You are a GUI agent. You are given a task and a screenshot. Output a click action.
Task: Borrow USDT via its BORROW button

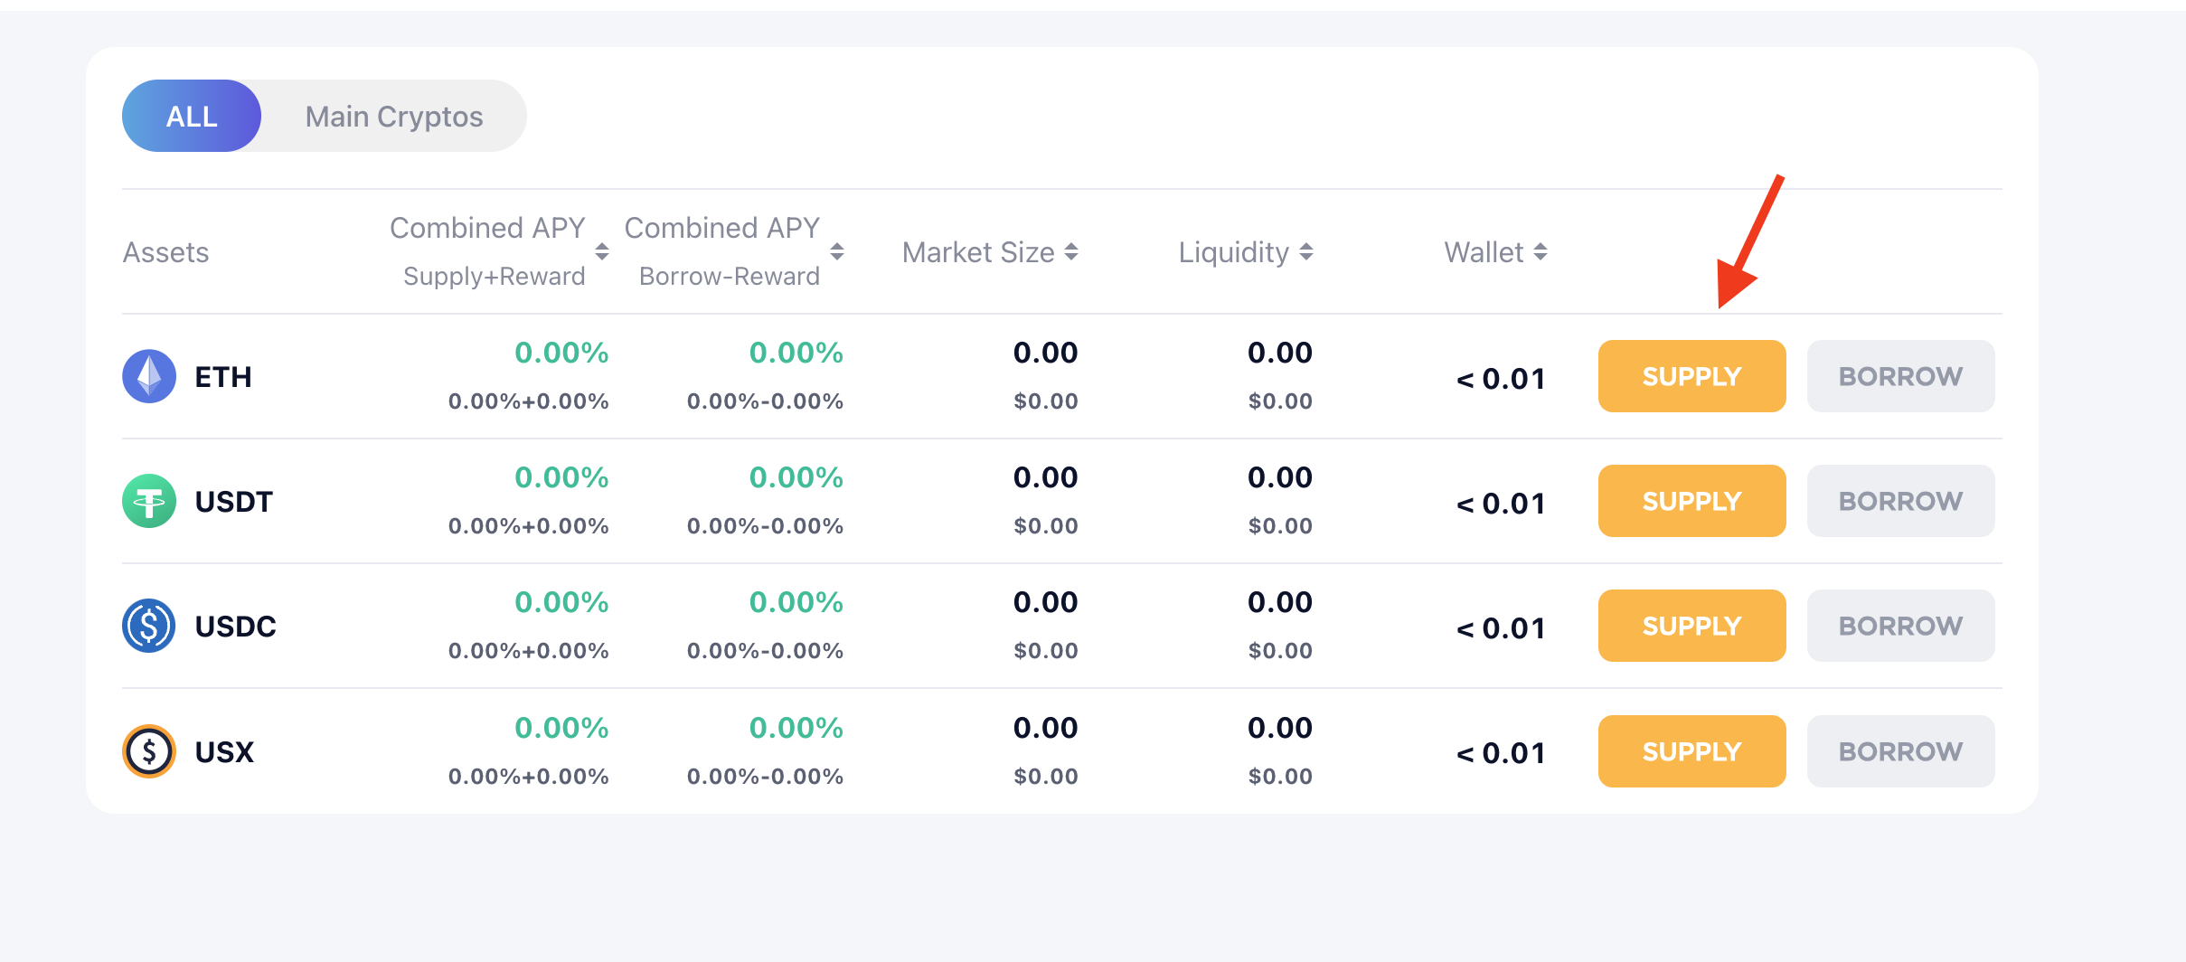point(1900,501)
